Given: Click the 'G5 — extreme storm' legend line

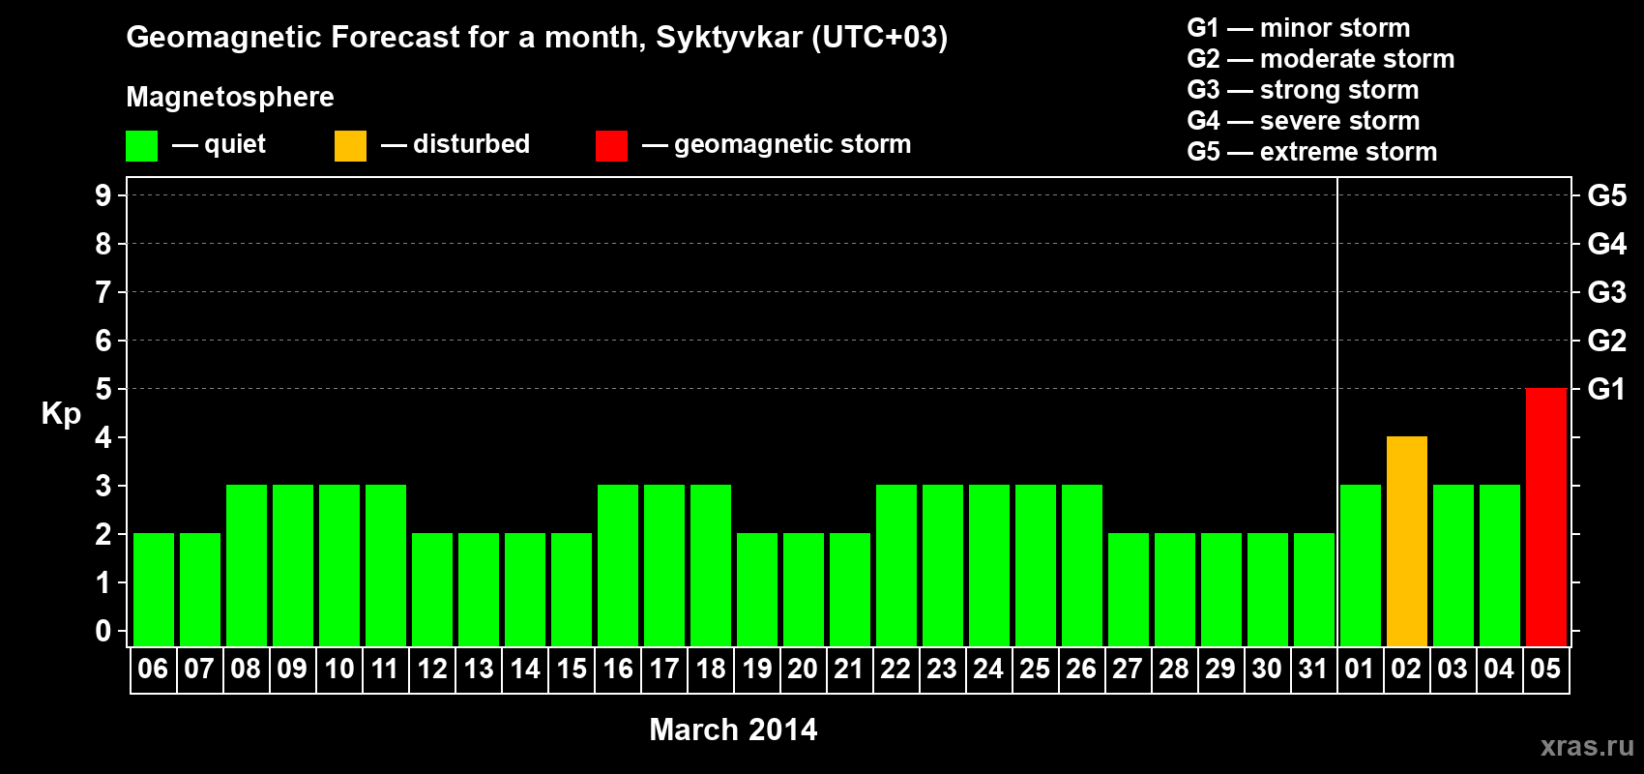Looking at the screenshot, I should (1312, 152).
